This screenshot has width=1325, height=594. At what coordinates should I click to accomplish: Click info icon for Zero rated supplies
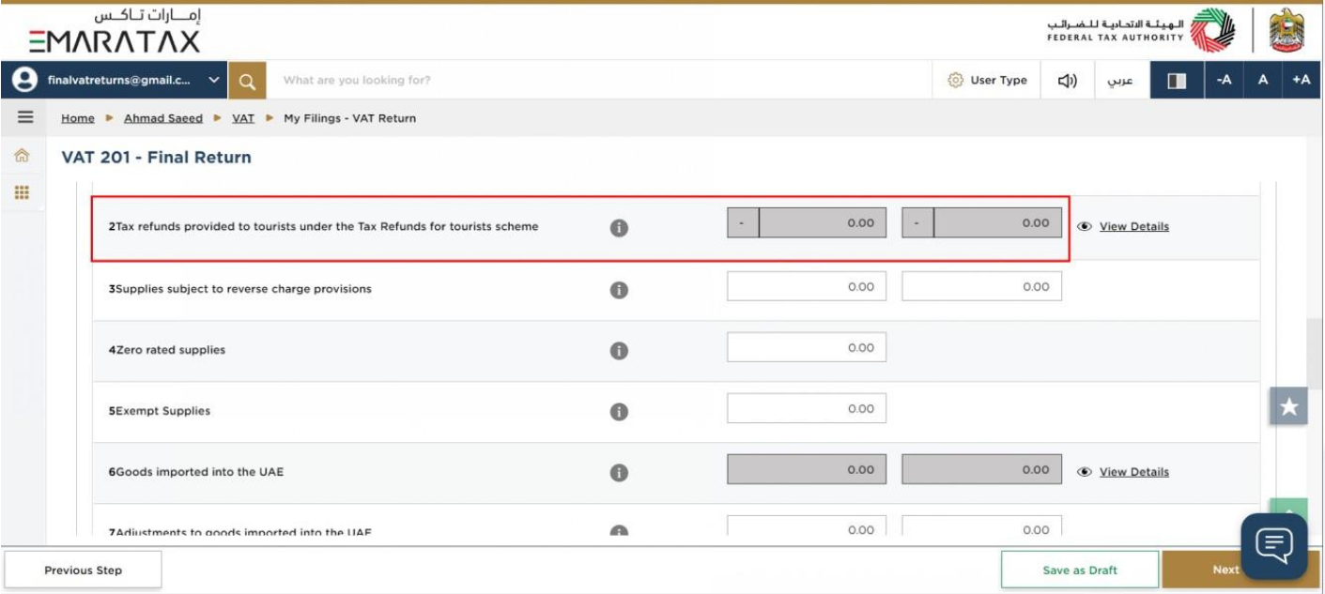[x=619, y=350]
